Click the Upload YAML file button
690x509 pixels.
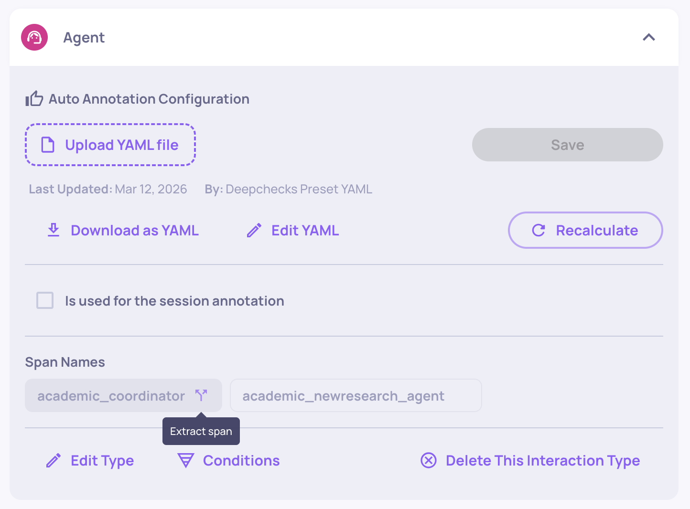click(x=110, y=145)
